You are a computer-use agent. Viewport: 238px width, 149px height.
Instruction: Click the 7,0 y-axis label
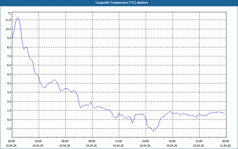pos(9,56)
